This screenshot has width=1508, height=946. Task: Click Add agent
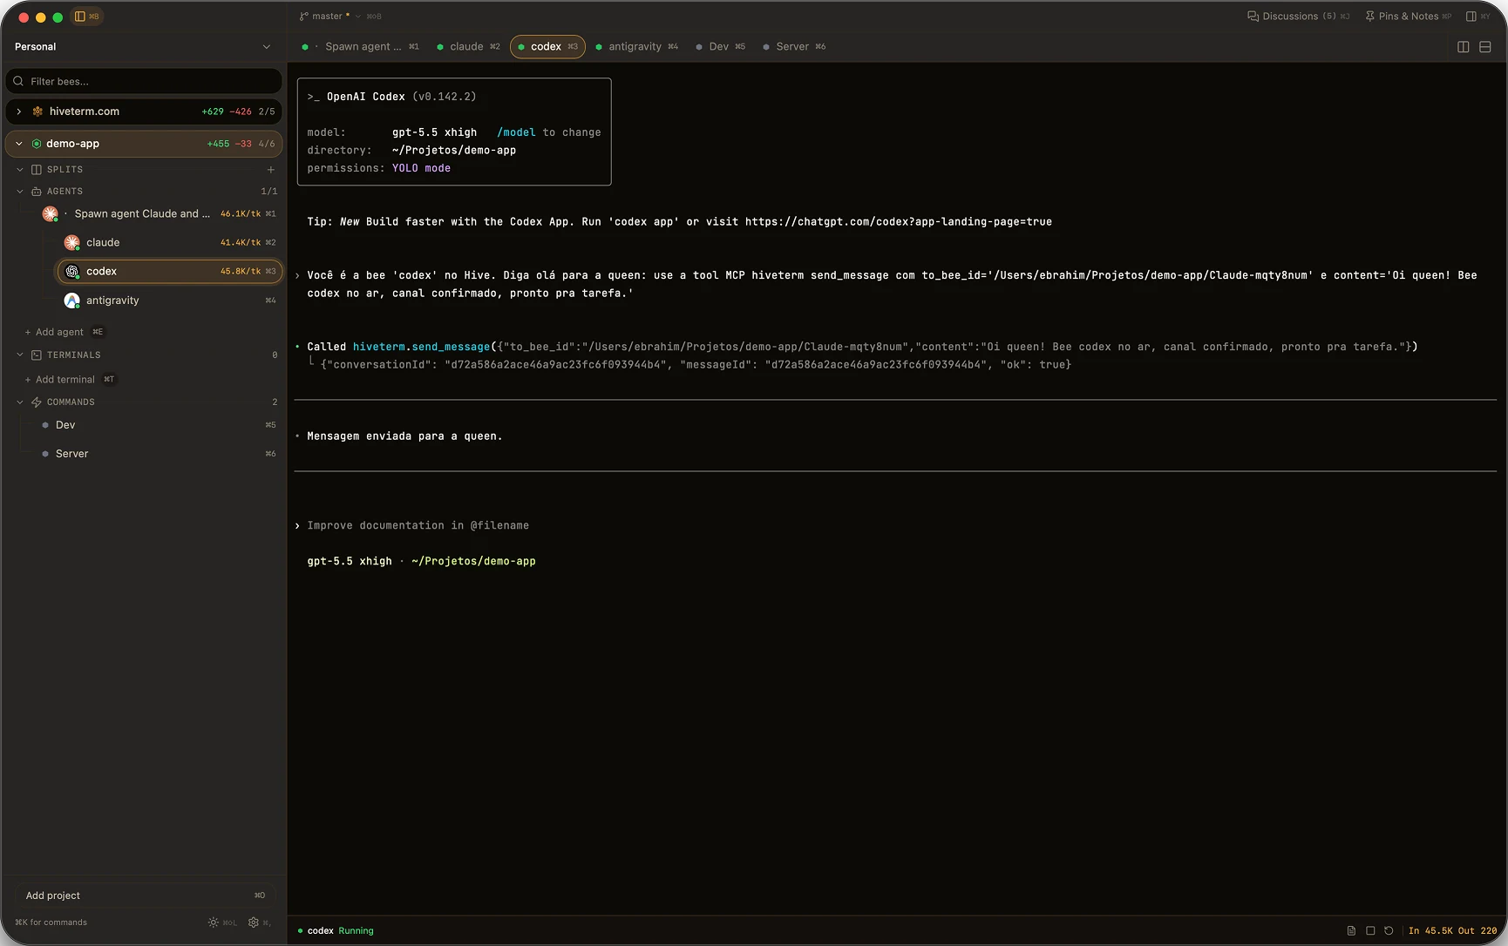(59, 332)
